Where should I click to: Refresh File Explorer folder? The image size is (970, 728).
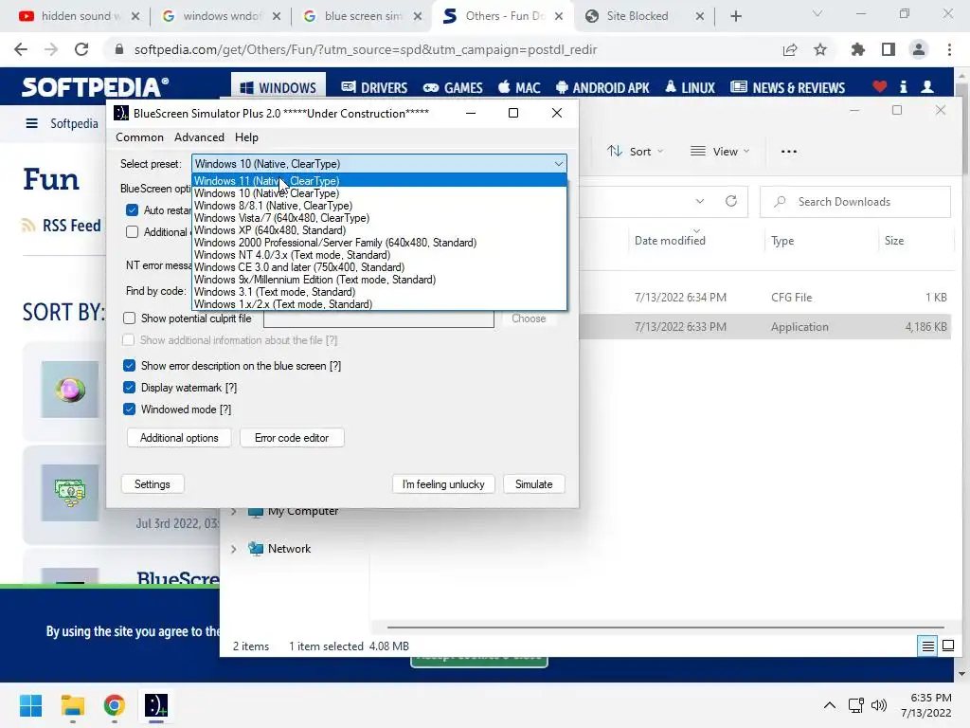731,201
